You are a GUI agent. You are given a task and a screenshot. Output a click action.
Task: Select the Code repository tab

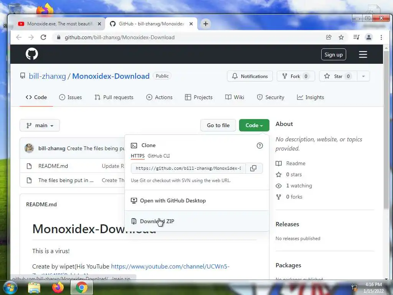point(36,97)
